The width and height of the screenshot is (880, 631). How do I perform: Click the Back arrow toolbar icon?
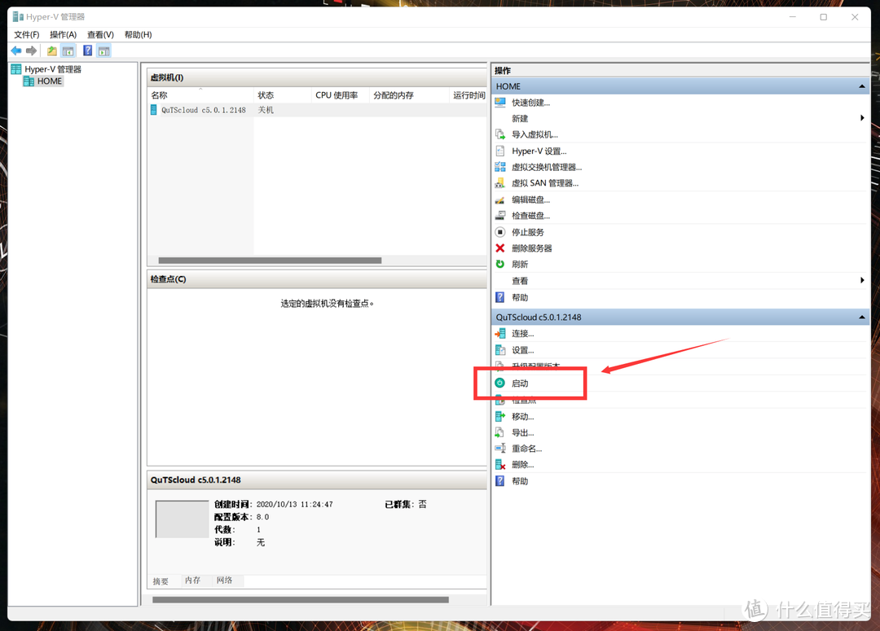pos(16,51)
